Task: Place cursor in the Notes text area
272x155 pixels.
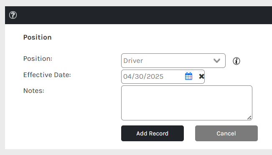Action: (x=187, y=103)
